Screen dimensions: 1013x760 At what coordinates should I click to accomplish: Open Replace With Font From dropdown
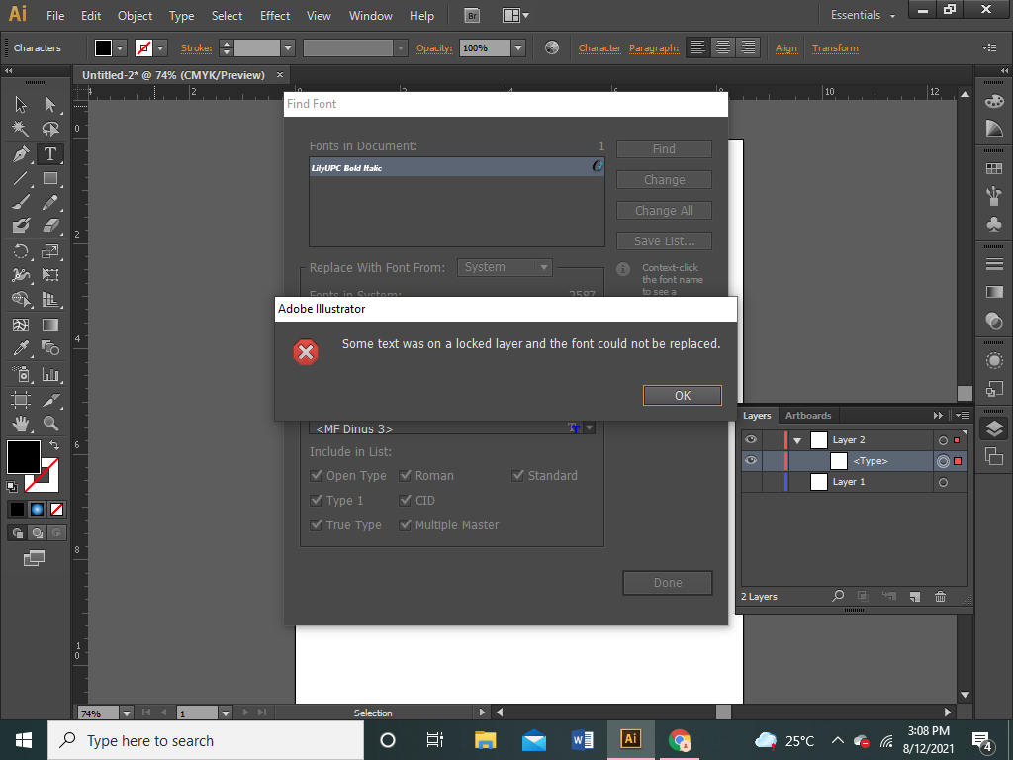505,267
